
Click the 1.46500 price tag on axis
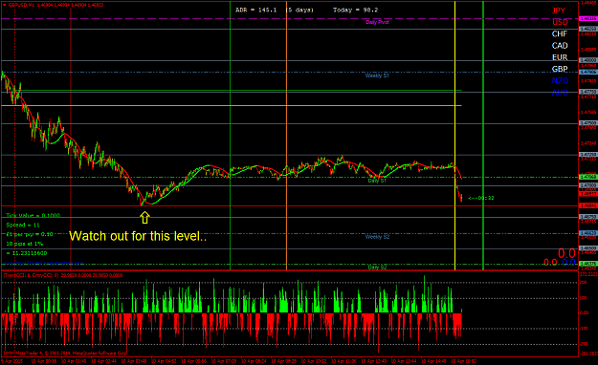pyautogui.click(x=588, y=248)
